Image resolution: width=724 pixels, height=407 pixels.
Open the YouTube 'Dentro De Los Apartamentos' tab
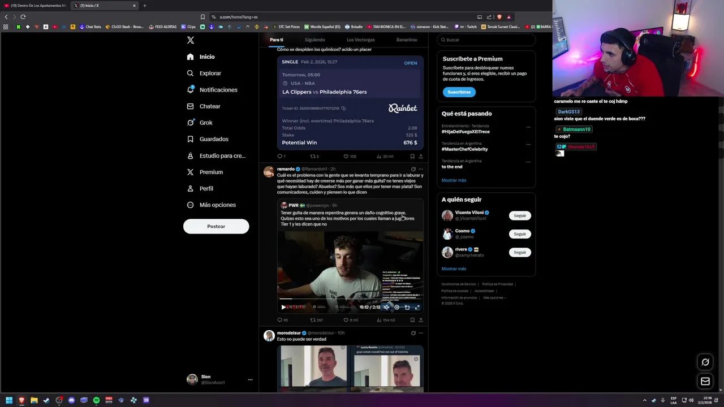[x=35, y=6]
